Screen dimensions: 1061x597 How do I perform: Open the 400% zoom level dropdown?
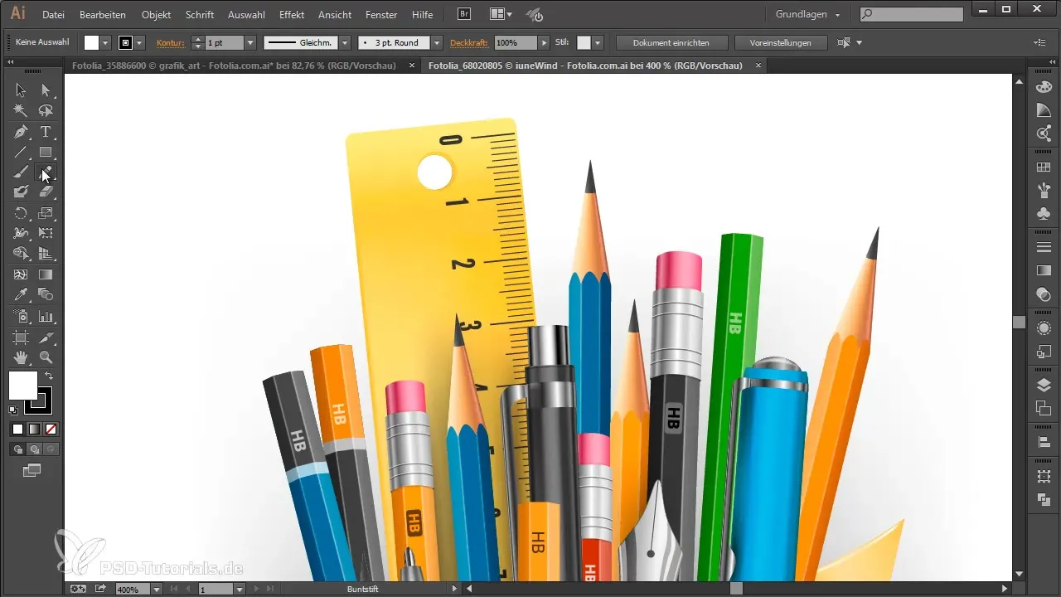(156, 590)
